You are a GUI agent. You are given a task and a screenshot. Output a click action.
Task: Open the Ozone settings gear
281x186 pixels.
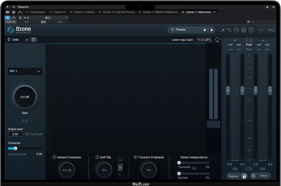point(243,30)
